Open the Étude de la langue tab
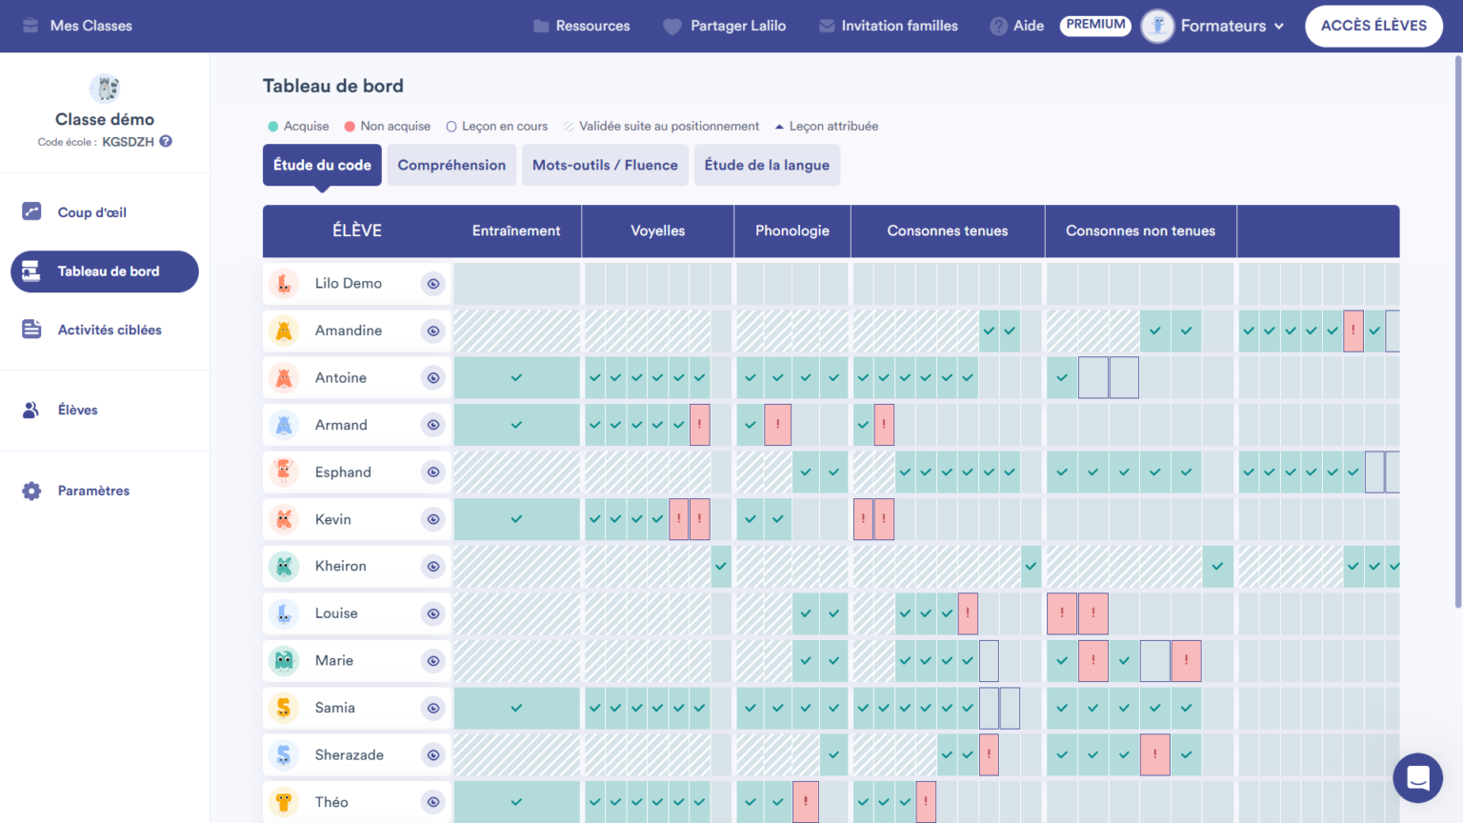Viewport: 1463px width, 823px height. [x=767, y=164]
